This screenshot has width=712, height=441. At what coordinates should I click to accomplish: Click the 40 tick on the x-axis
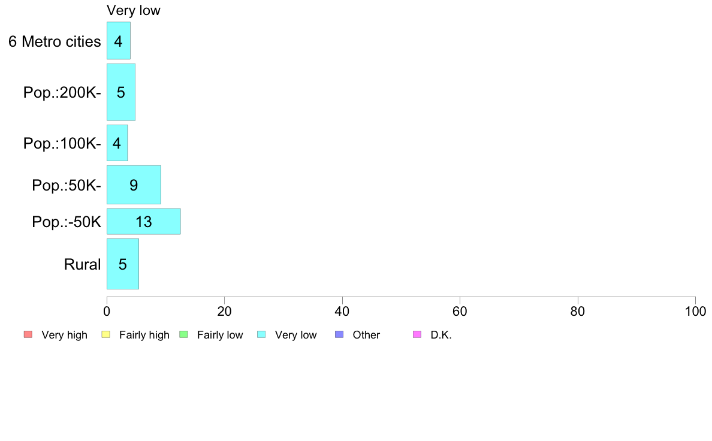342,311
